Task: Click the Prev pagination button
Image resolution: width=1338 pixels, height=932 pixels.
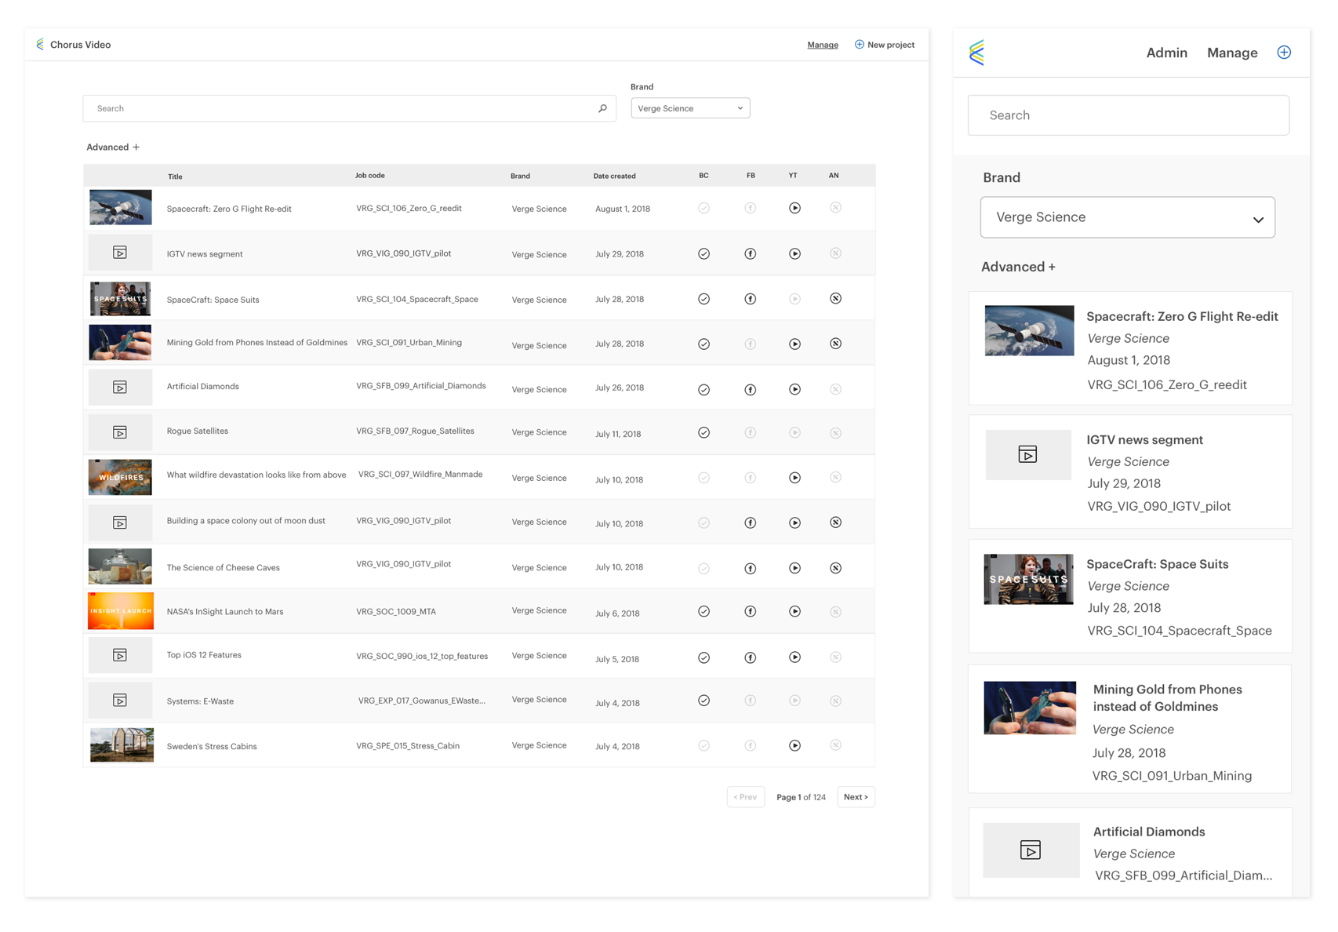Action: click(x=745, y=797)
